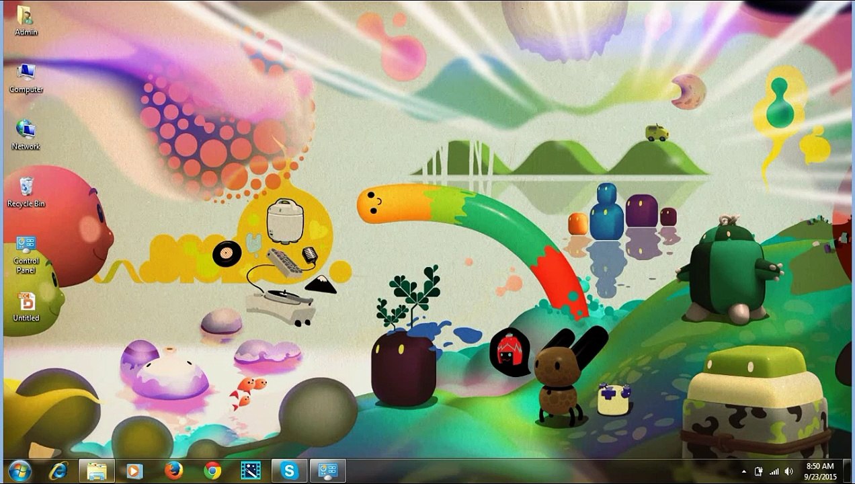Open the Windows Start menu
The width and height of the screenshot is (855, 484).
tap(20, 471)
